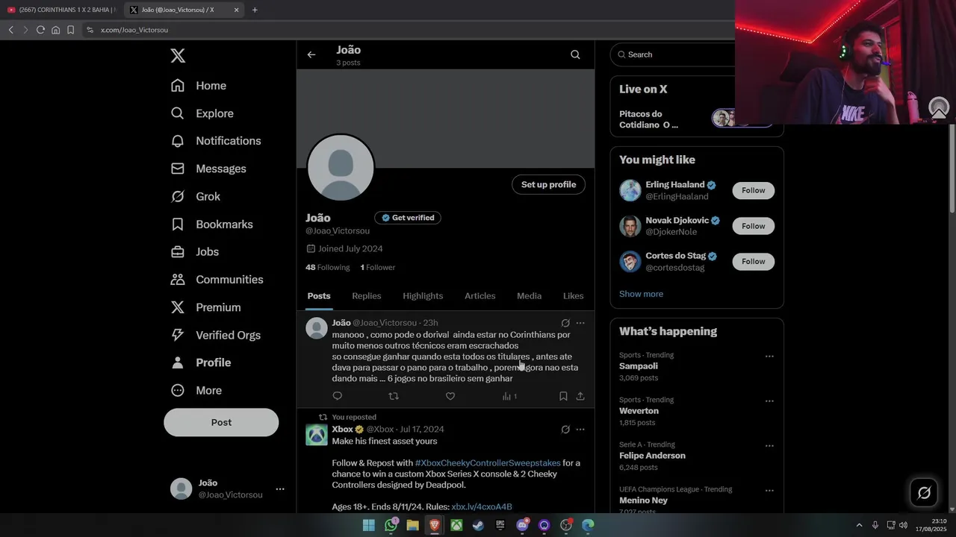Click Show more under You might like
This screenshot has height=537, width=956.
coord(641,294)
